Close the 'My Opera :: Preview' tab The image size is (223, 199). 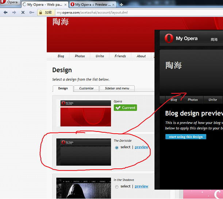coord(114,5)
